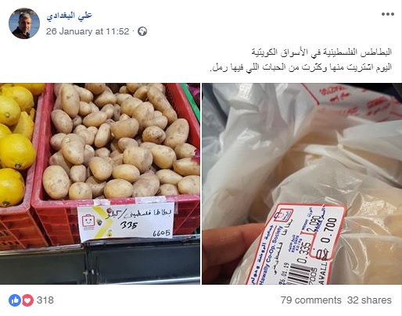The height and width of the screenshot is (316, 402).
Task: Show the 79 comments
Action: [310, 300]
